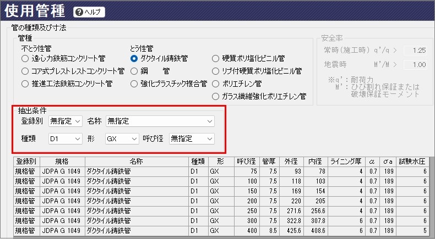Image resolution: width=435 pixels, height=239 pixels.
Task: Expand the 形 dropdown showing GX
Action: click(x=122, y=140)
